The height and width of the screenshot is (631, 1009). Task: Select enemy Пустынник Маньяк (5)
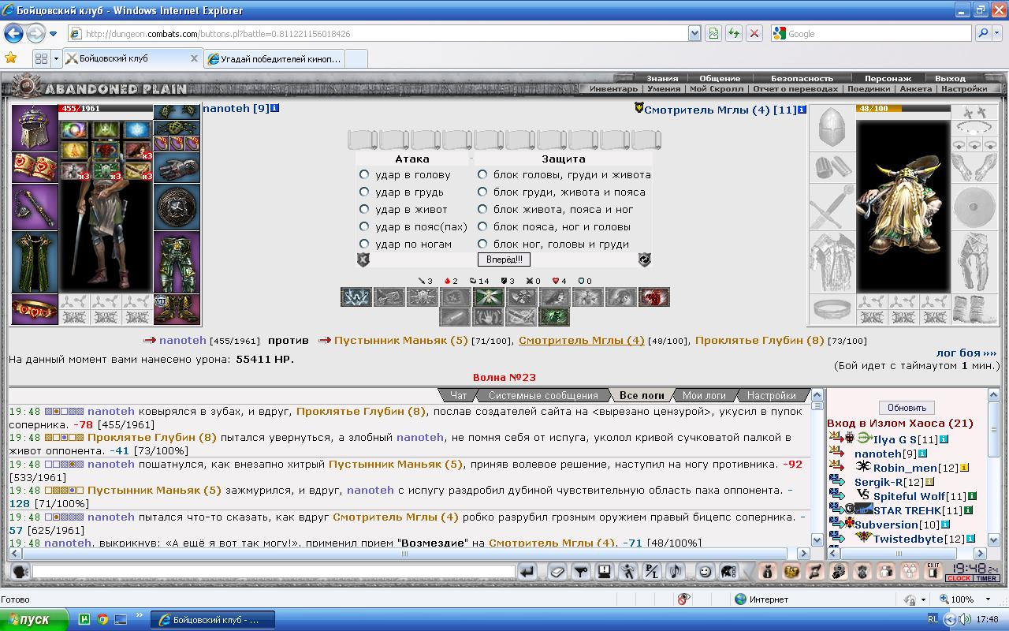[400, 340]
